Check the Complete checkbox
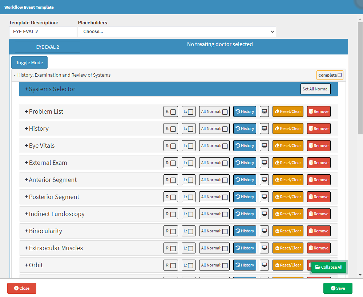 click(x=340, y=75)
